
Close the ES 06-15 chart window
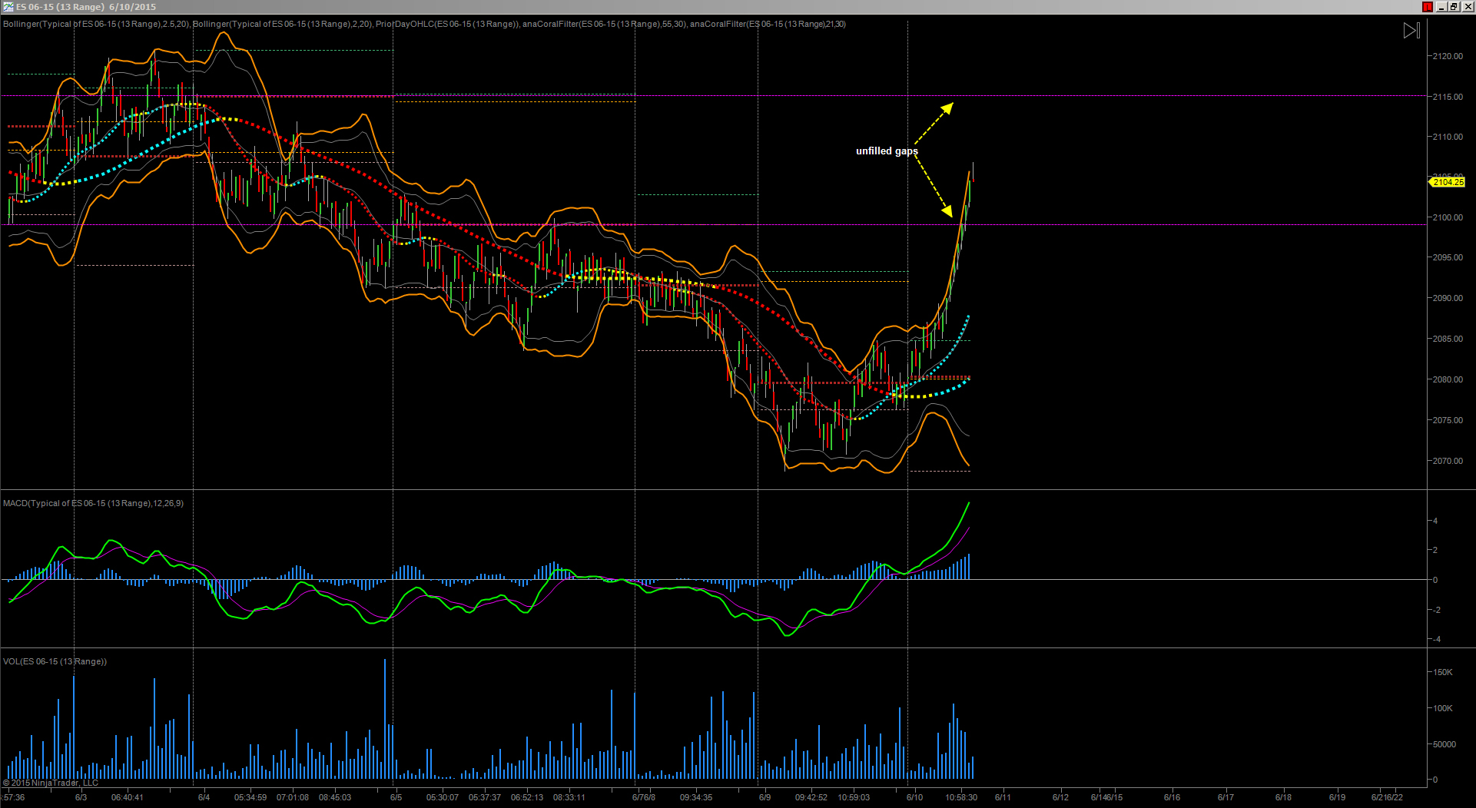point(1468,7)
